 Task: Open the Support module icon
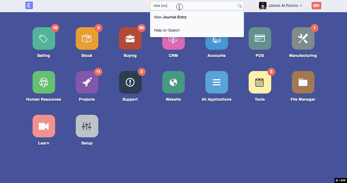pyautogui.click(x=130, y=82)
